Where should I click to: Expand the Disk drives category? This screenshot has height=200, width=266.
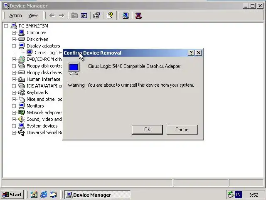(x=14, y=39)
